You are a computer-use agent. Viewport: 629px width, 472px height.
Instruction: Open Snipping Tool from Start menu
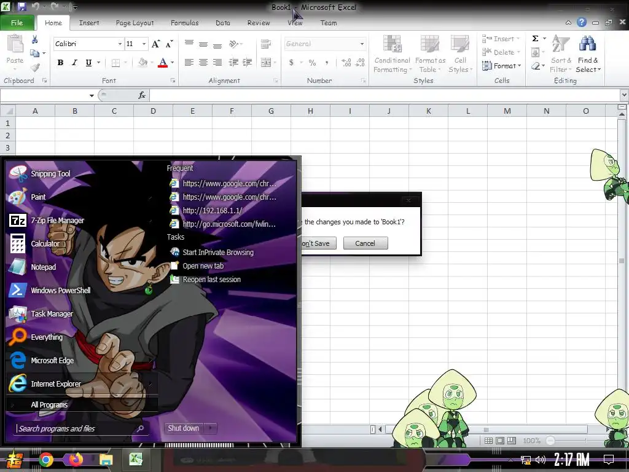(x=40, y=174)
